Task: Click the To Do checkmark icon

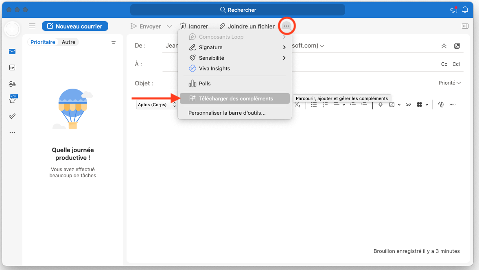Action: click(x=12, y=116)
